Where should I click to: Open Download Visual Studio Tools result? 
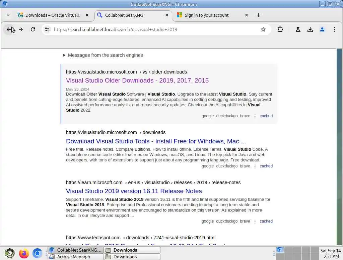[156, 141]
